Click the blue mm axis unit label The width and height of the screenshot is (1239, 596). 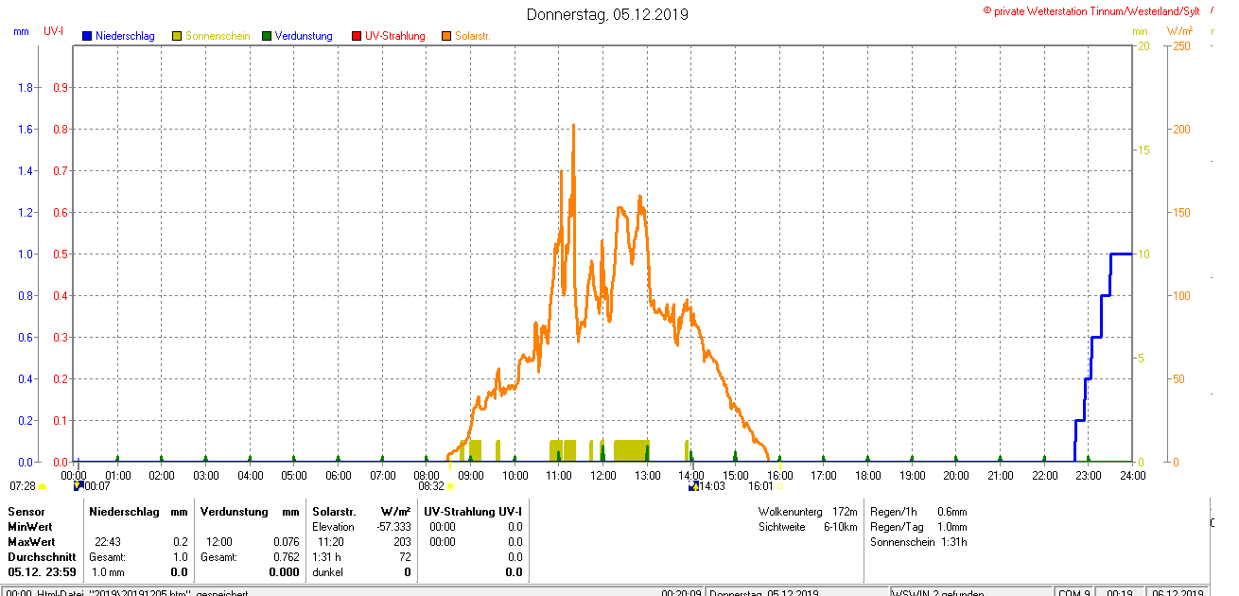coord(21,31)
